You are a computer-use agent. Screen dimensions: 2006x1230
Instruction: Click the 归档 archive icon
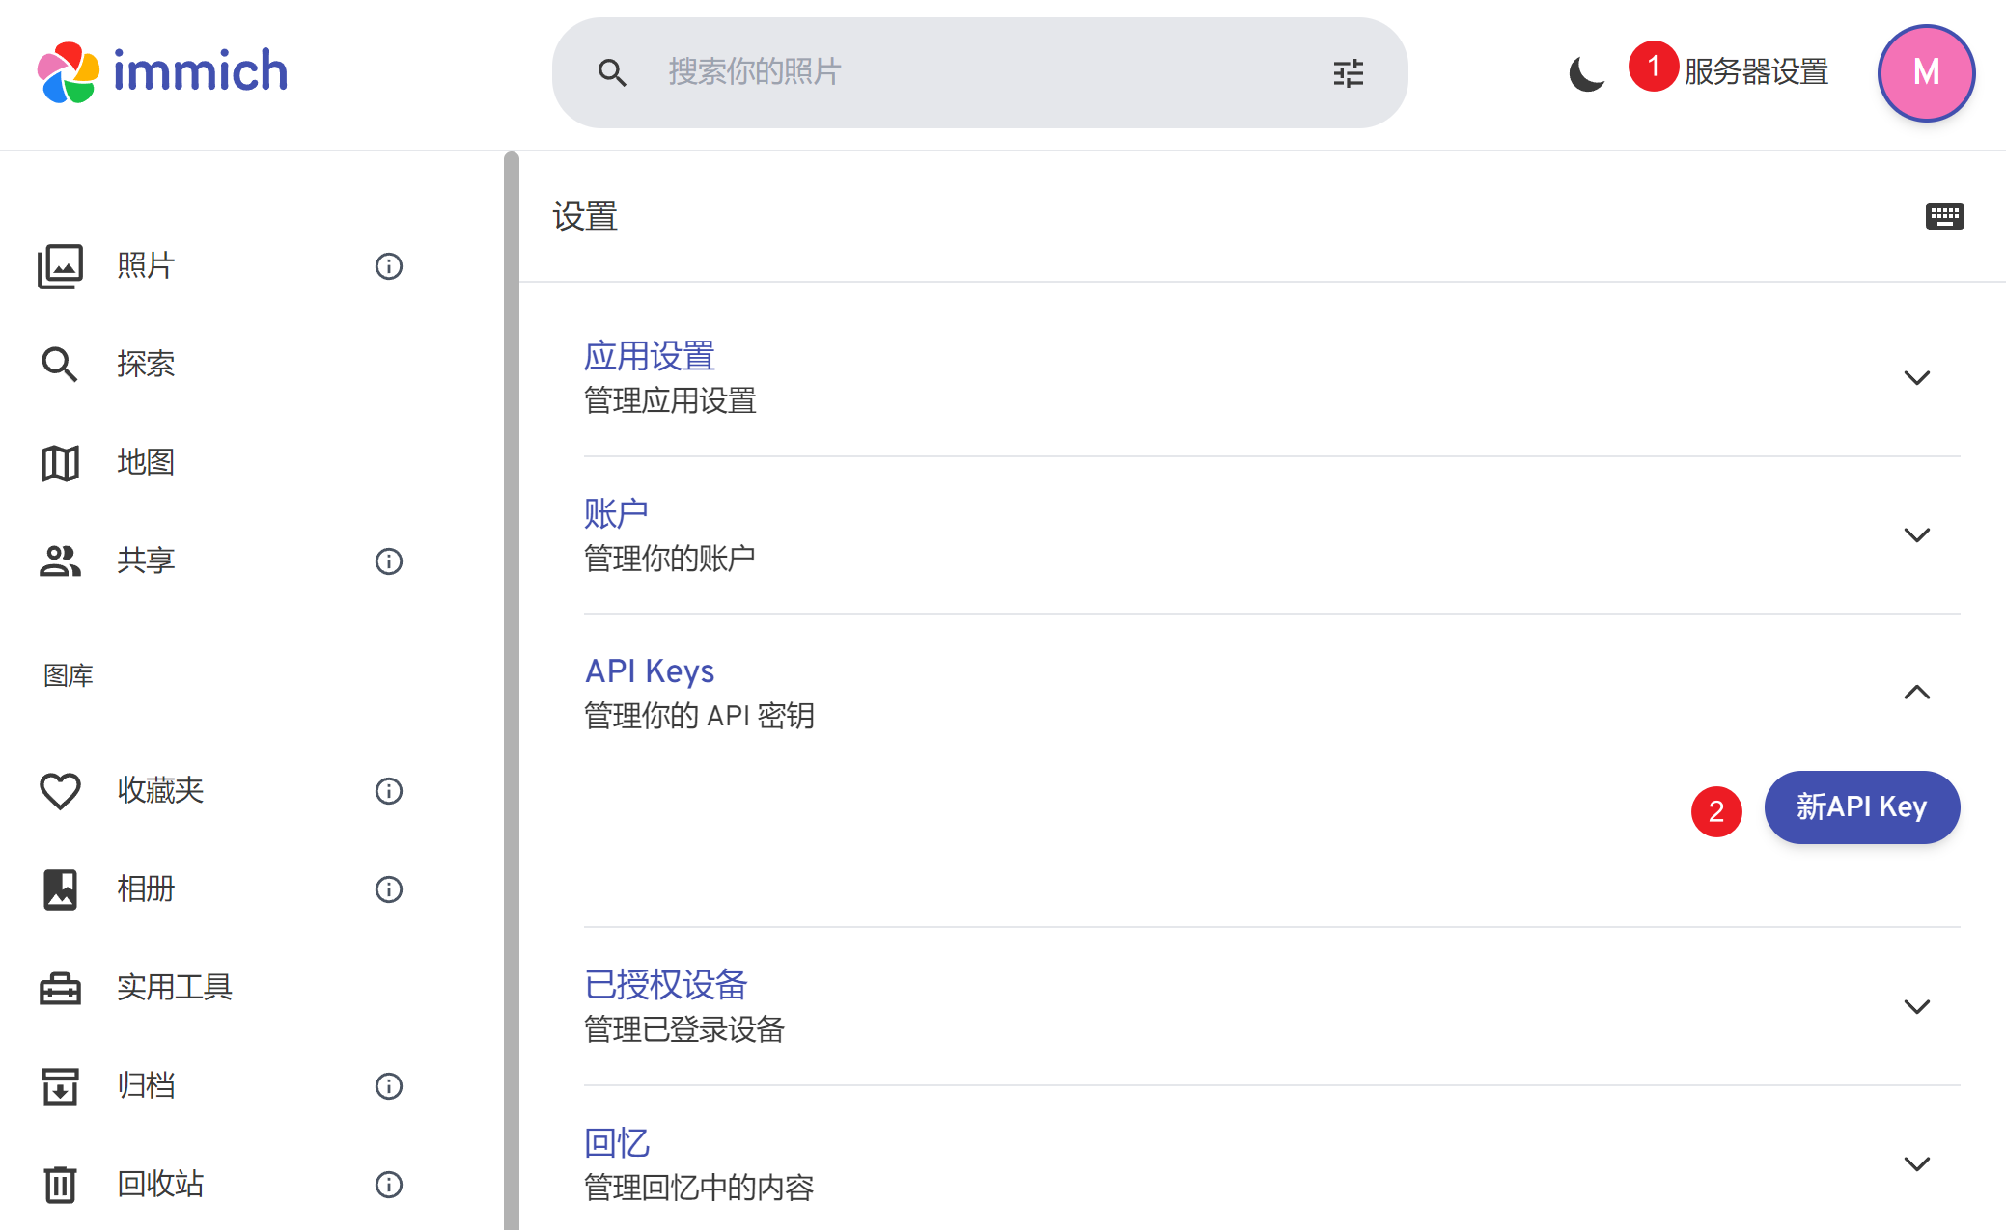60,1086
